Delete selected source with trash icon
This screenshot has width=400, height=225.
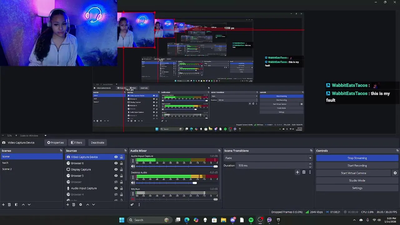[74, 205]
